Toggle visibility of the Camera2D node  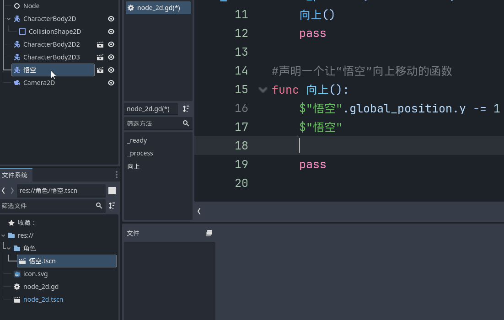111,83
